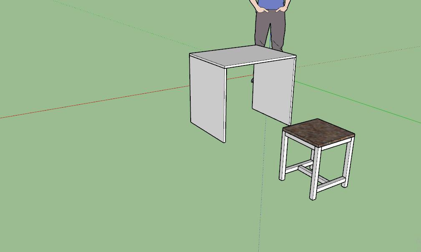
Task: Select the stool's dark wooden seat
Action: pos(319,131)
